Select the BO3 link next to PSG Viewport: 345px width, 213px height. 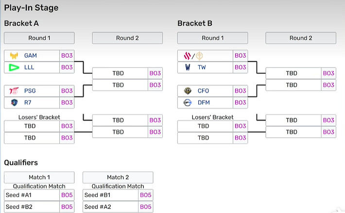tap(67, 91)
